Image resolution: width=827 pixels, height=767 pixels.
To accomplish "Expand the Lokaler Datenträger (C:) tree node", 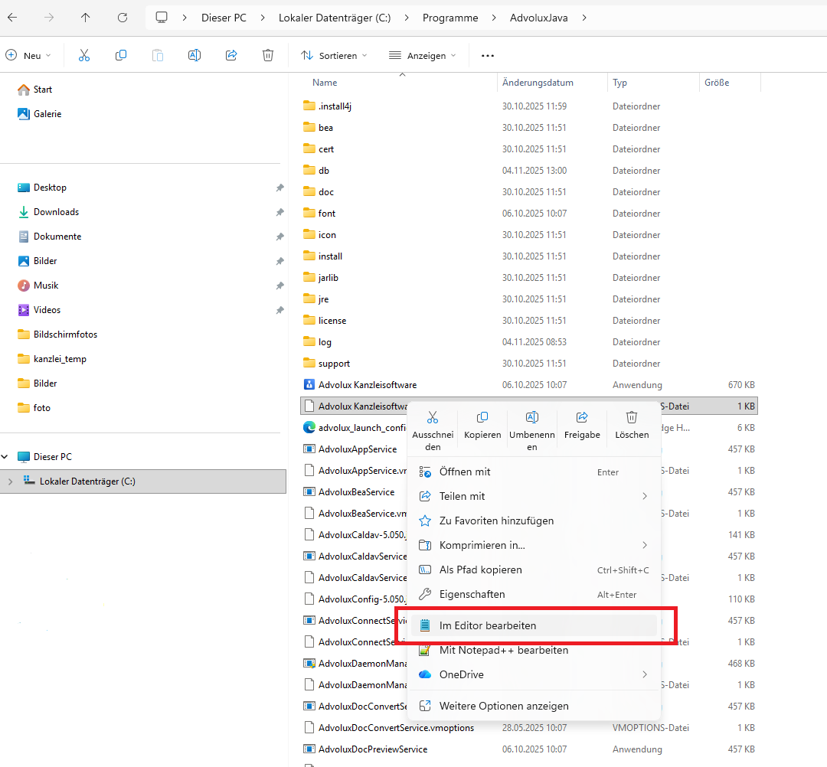I will (10, 481).
